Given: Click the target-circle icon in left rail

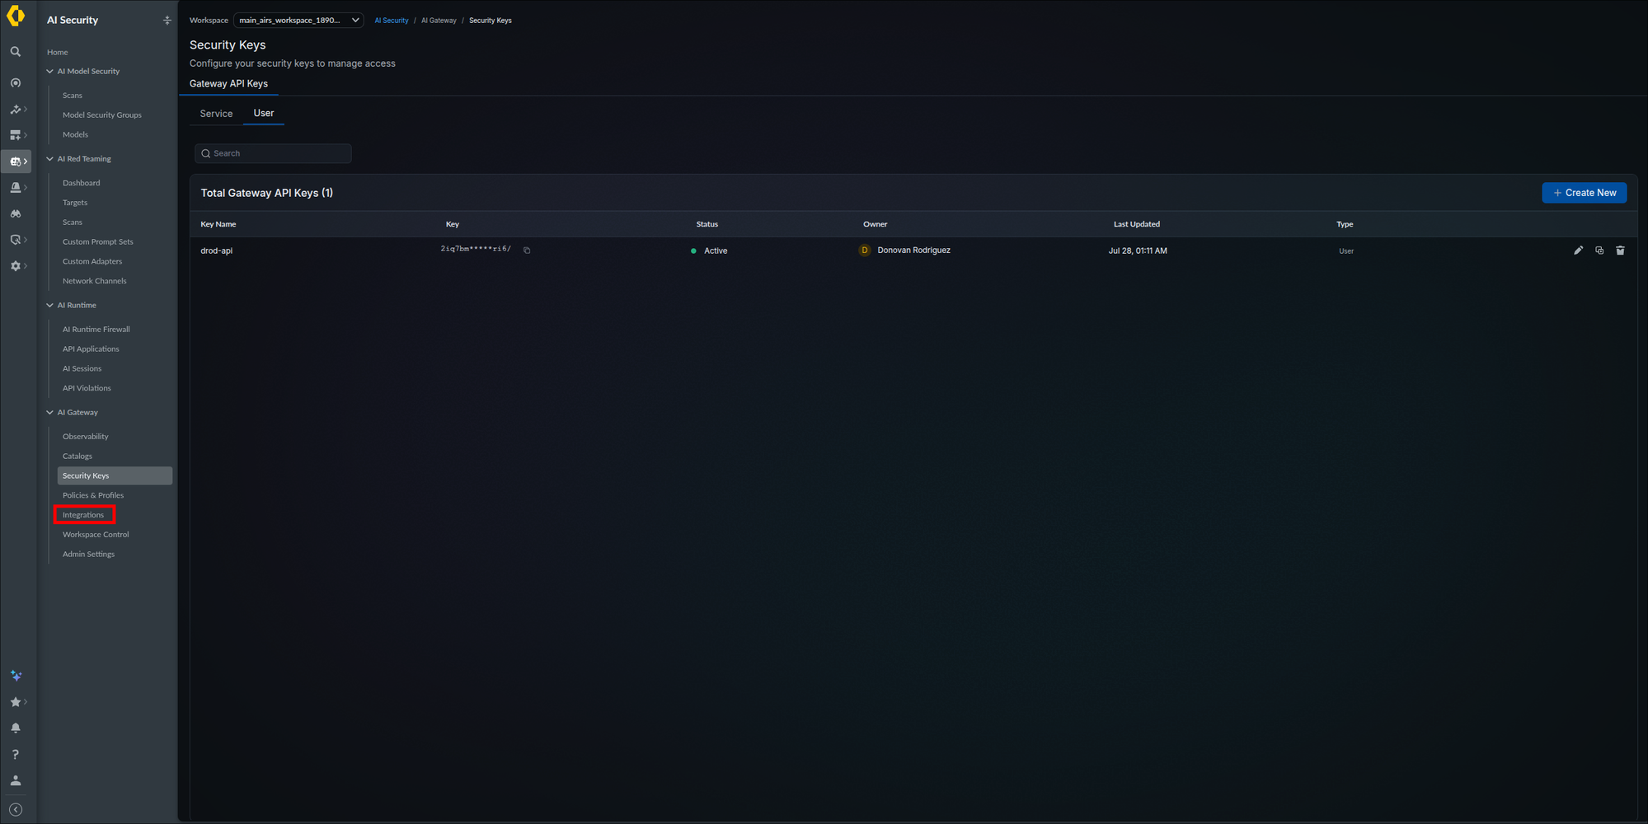Looking at the screenshot, I should point(16,83).
